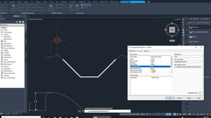Image resolution: width=211 pixels, height=118 pixels.
Task: Click the input values list scrollbar
Action: click(171, 62)
